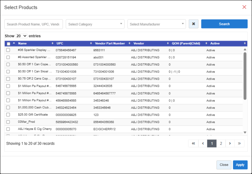Select the $25.00 Gift Certificate checkbox
252x174 pixels.
click(x=8, y=115)
